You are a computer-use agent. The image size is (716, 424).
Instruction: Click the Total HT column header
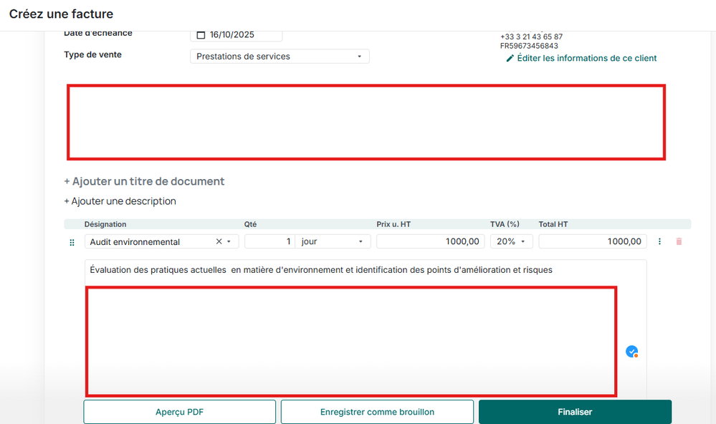click(x=553, y=224)
